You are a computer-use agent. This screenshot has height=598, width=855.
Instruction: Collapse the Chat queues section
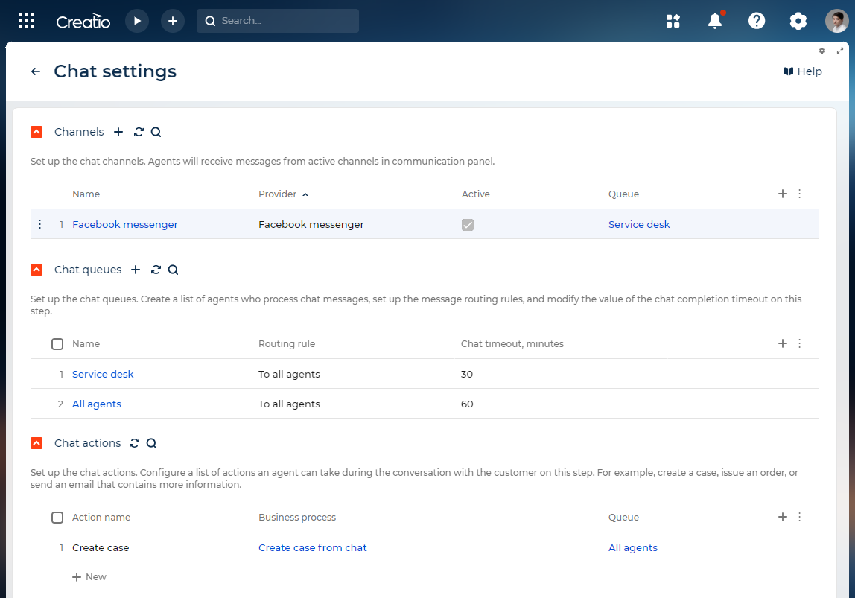point(36,270)
